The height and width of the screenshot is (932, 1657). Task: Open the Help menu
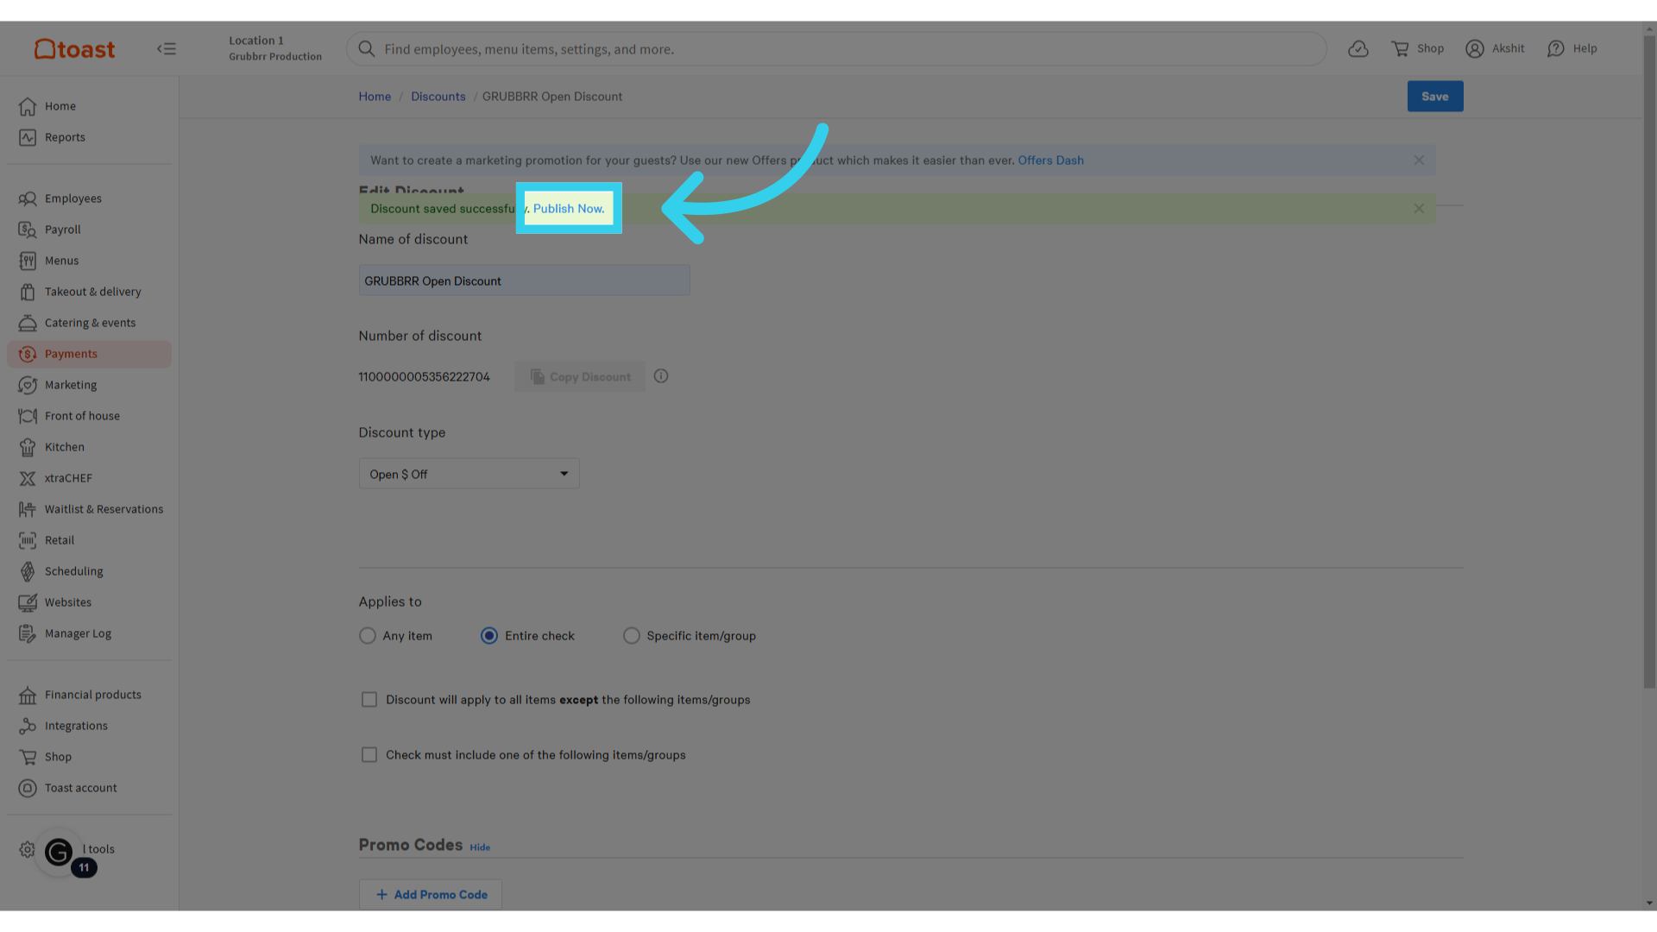(1572, 49)
